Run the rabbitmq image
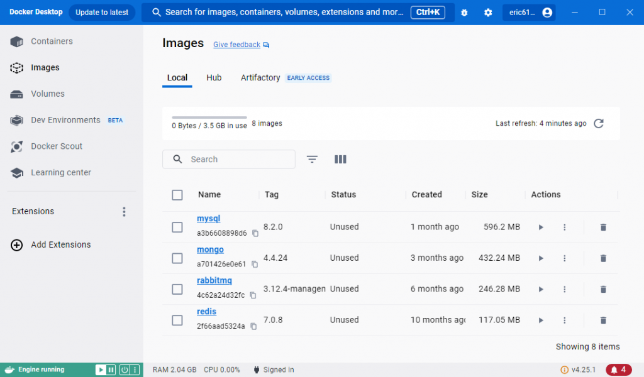This screenshot has height=377, width=644. coord(541,289)
